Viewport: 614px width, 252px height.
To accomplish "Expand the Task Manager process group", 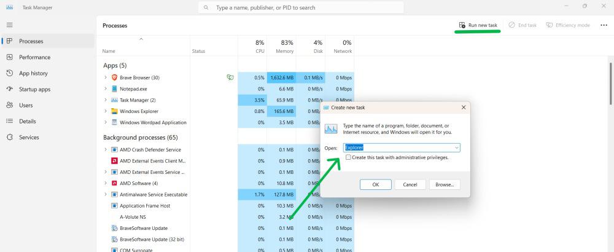I will coord(106,100).
